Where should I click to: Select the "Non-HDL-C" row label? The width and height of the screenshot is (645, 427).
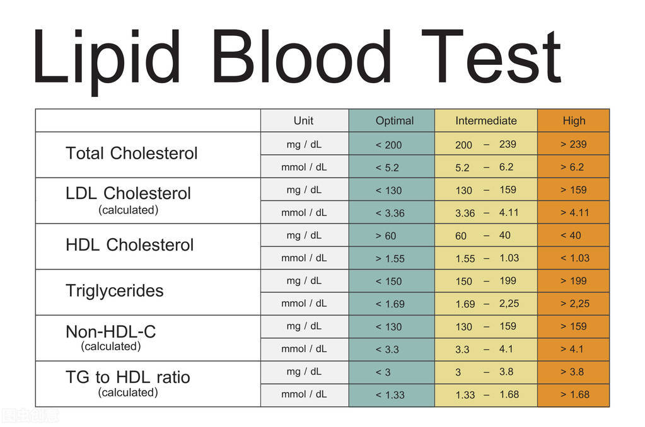[110, 332]
